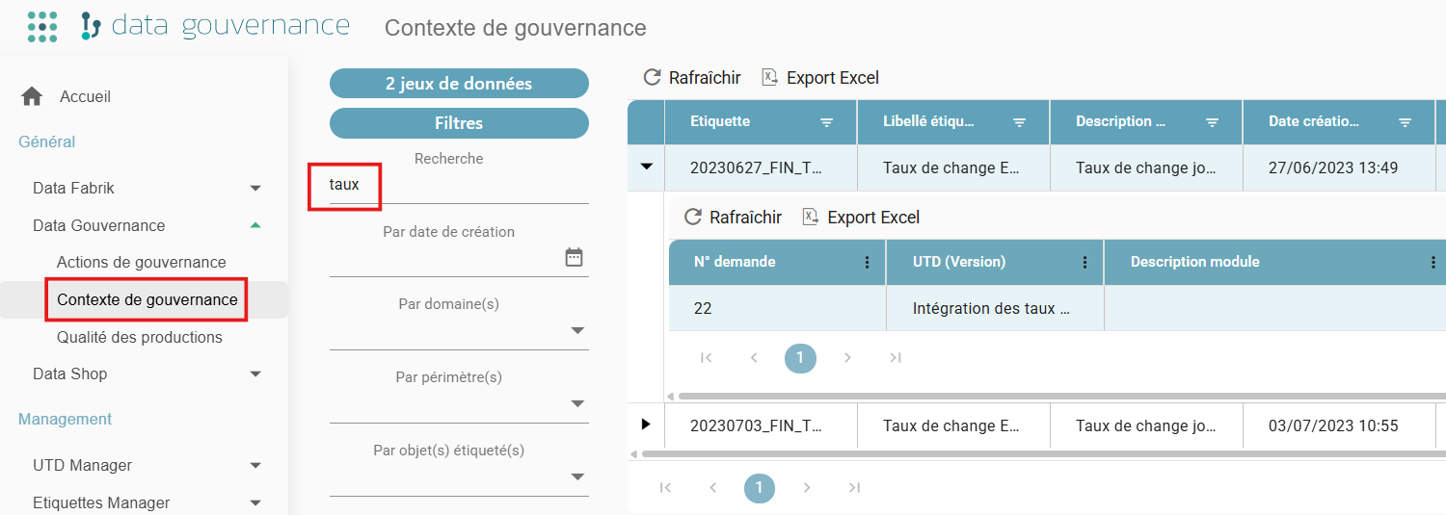
Task: Click nested Export Excel icon
Action: 811,217
